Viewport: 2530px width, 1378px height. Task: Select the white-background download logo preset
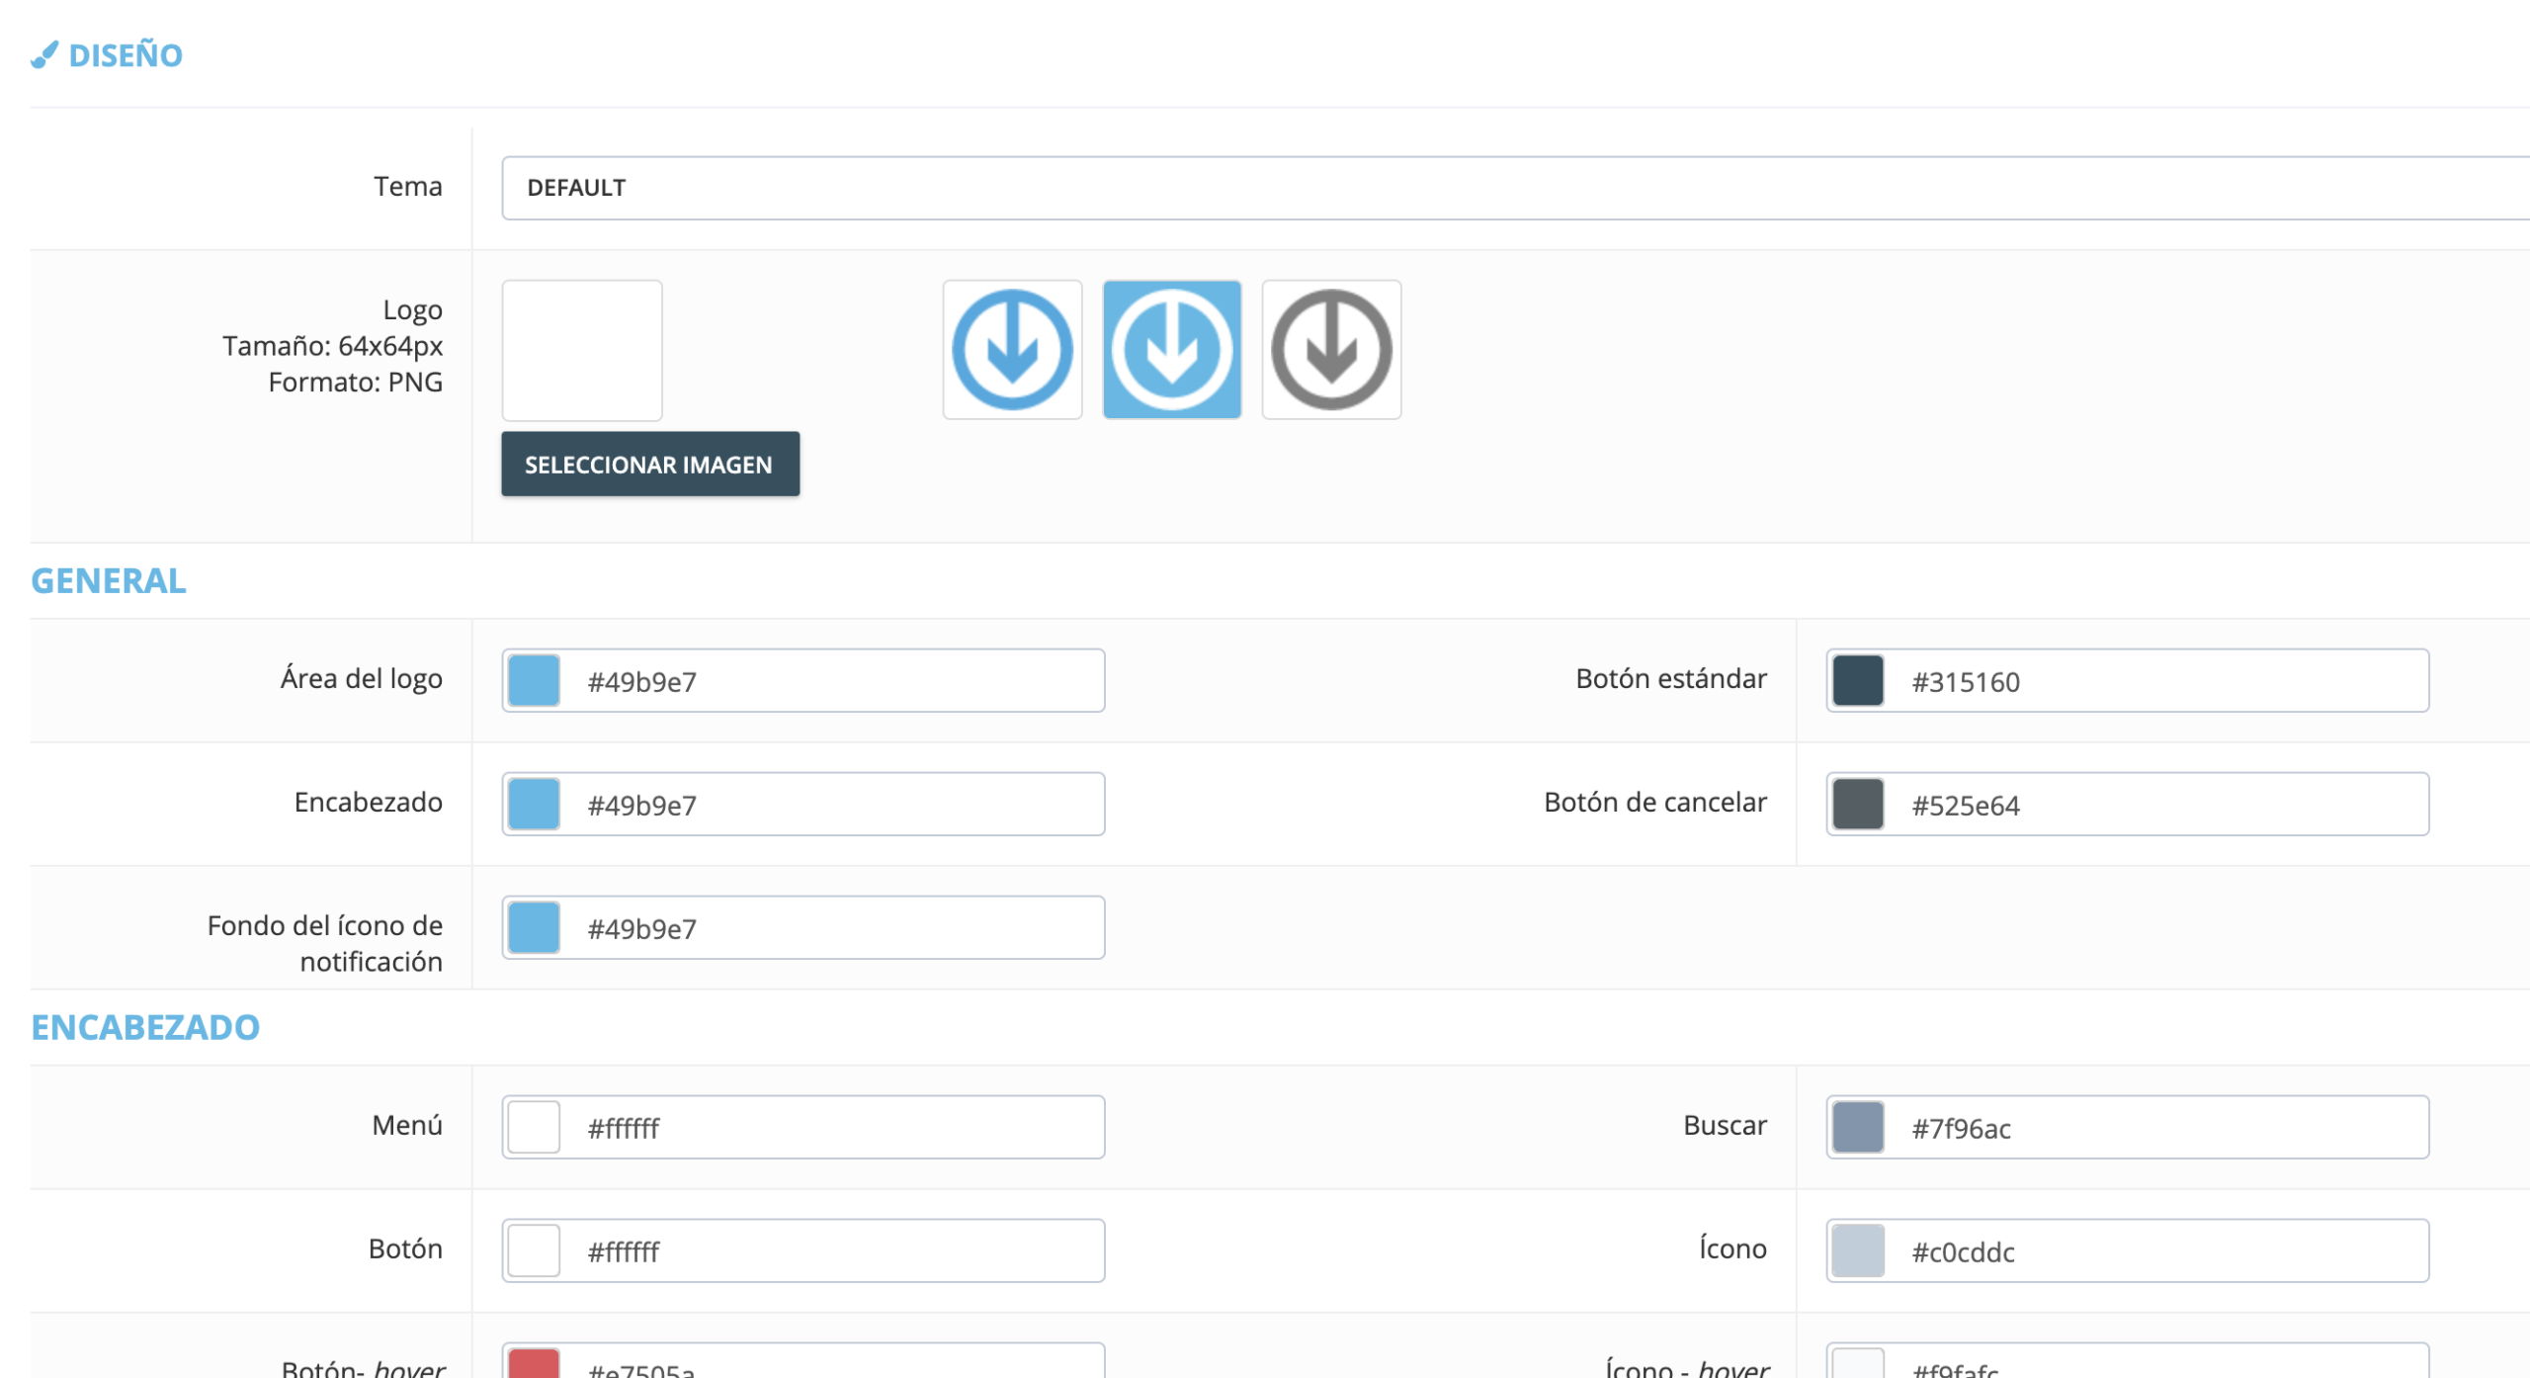click(x=1012, y=350)
